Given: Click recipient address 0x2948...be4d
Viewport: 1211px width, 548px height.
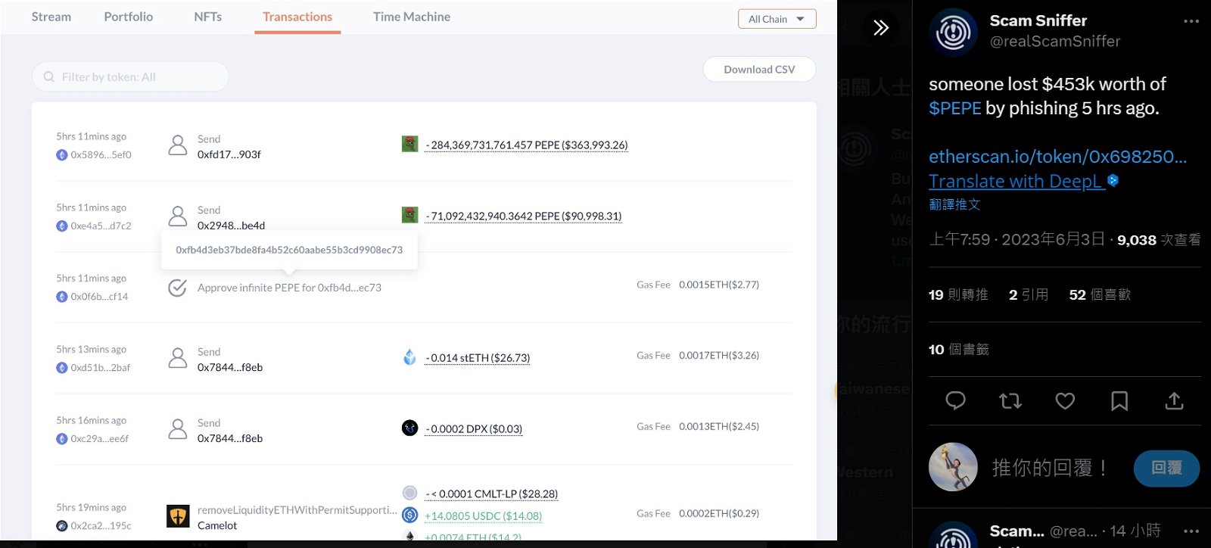Looking at the screenshot, I should (231, 226).
